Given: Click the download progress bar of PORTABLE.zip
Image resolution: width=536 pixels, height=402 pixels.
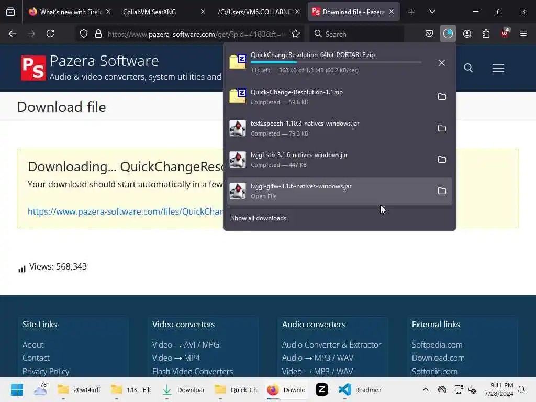Looking at the screenshot, I should tap(336, 62).
